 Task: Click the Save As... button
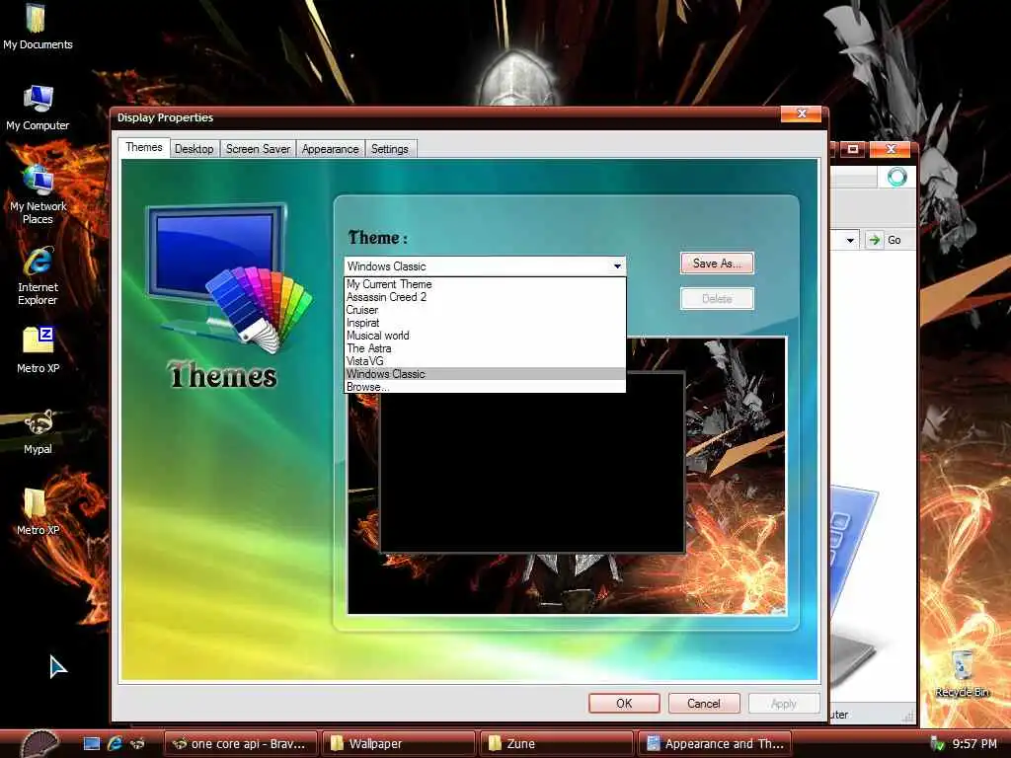coord(717,263)
